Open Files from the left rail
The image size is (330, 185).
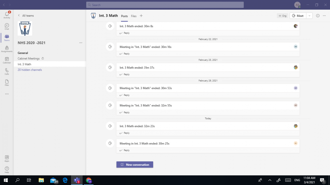tap(7, 82)
